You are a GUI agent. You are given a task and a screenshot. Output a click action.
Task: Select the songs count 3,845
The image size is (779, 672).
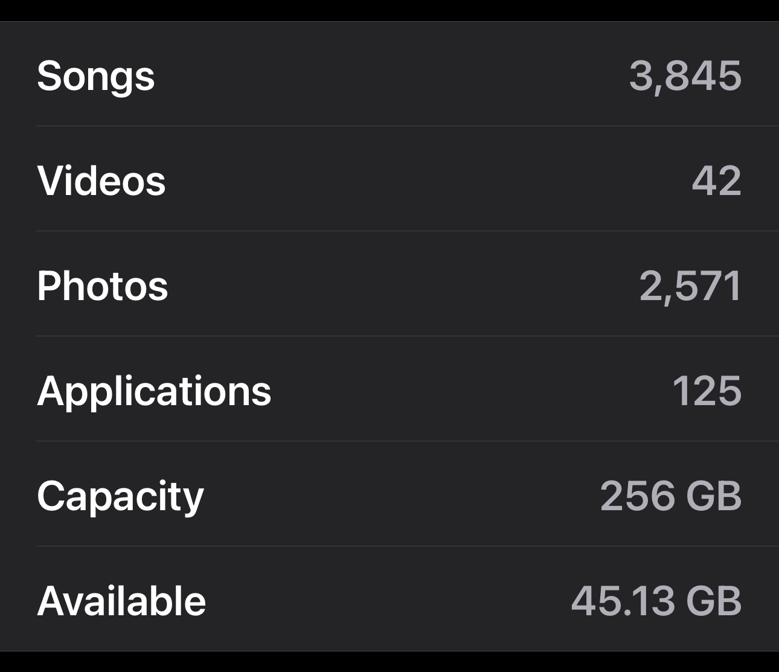pyautogui.click(x=685, y=76)
